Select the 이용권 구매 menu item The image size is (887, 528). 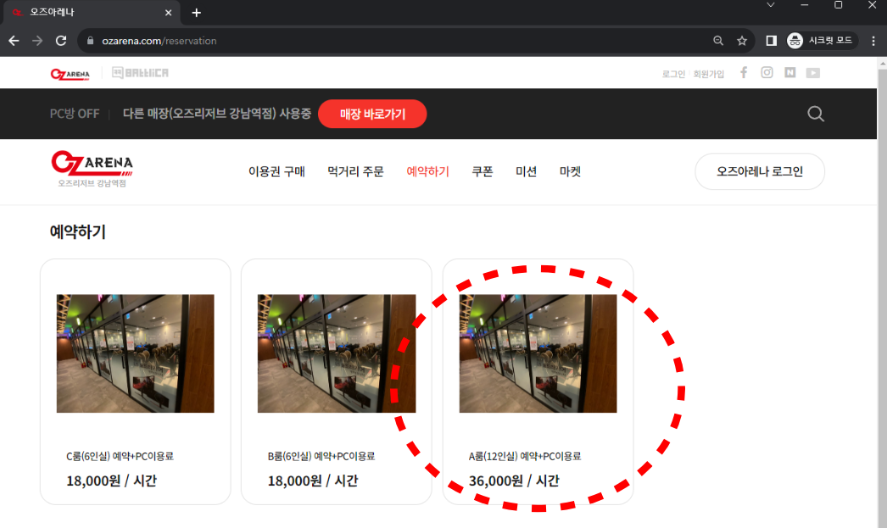click(x=276, y=171)
